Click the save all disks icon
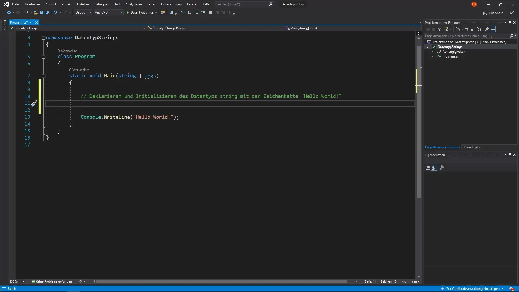The height and width of the screenshot is (292, 519). (x=48, y=12)
